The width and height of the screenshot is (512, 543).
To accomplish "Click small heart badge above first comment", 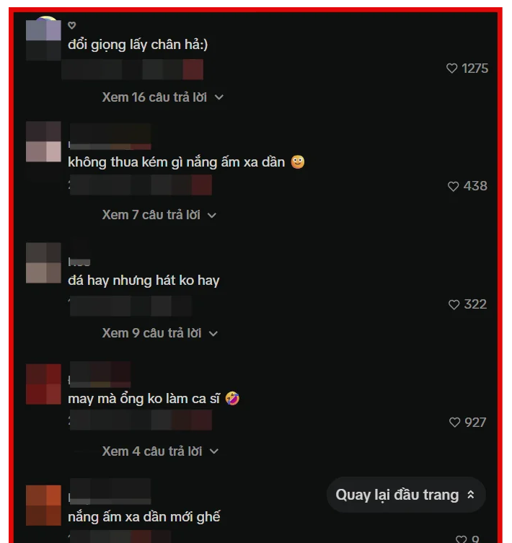I will click(71, 25).
